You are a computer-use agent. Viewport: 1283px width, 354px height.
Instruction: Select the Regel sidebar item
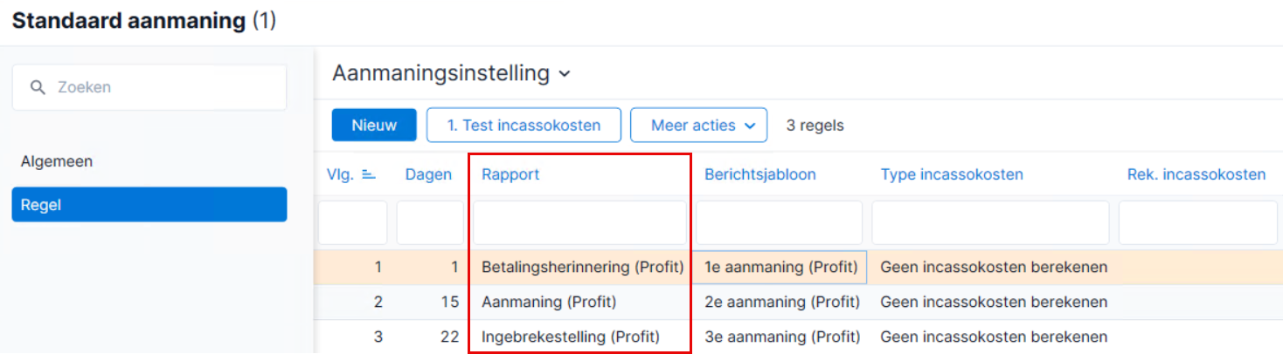point(149,205)
